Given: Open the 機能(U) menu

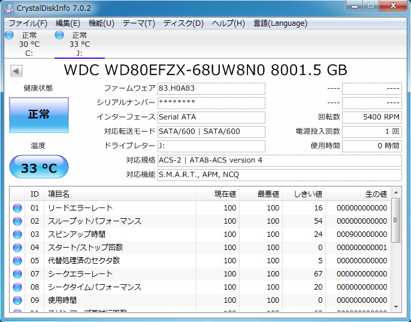Looking at the screenshot, I should [101, 23].
